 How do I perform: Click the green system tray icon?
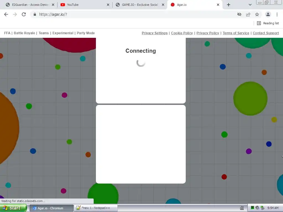252,208
